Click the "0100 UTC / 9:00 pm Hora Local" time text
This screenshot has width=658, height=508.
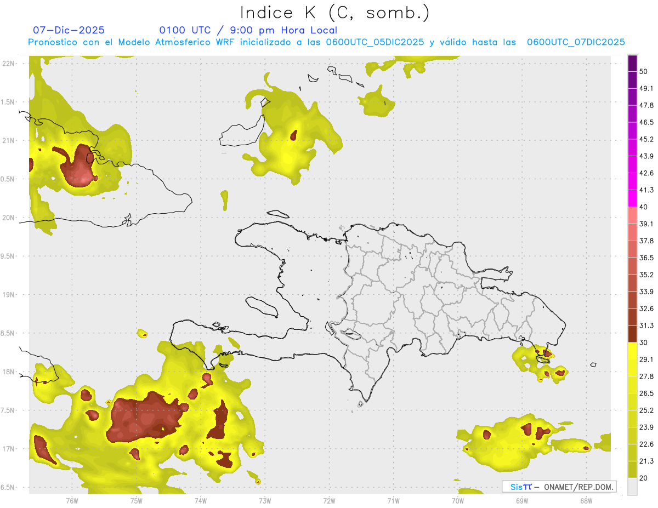pos(248,30)
